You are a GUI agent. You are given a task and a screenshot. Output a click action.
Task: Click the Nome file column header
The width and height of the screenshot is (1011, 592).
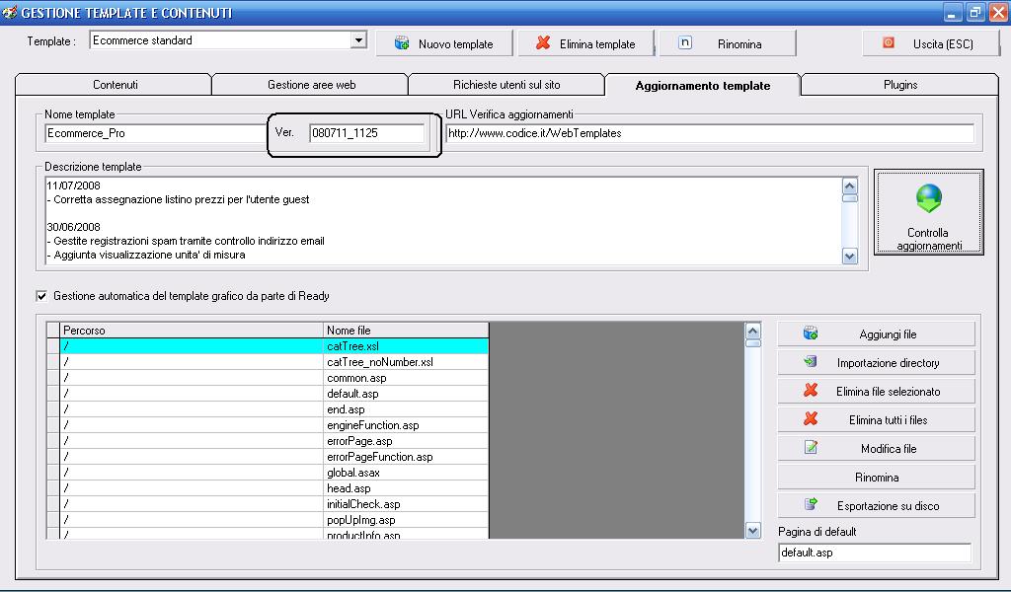point(406,330)
